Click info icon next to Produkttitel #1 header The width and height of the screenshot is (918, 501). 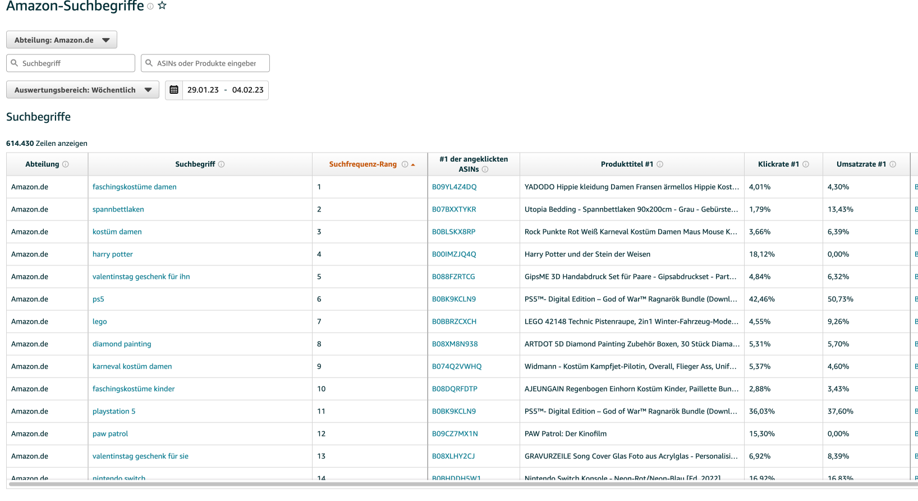pyautogui.click(x=660, y=164)
